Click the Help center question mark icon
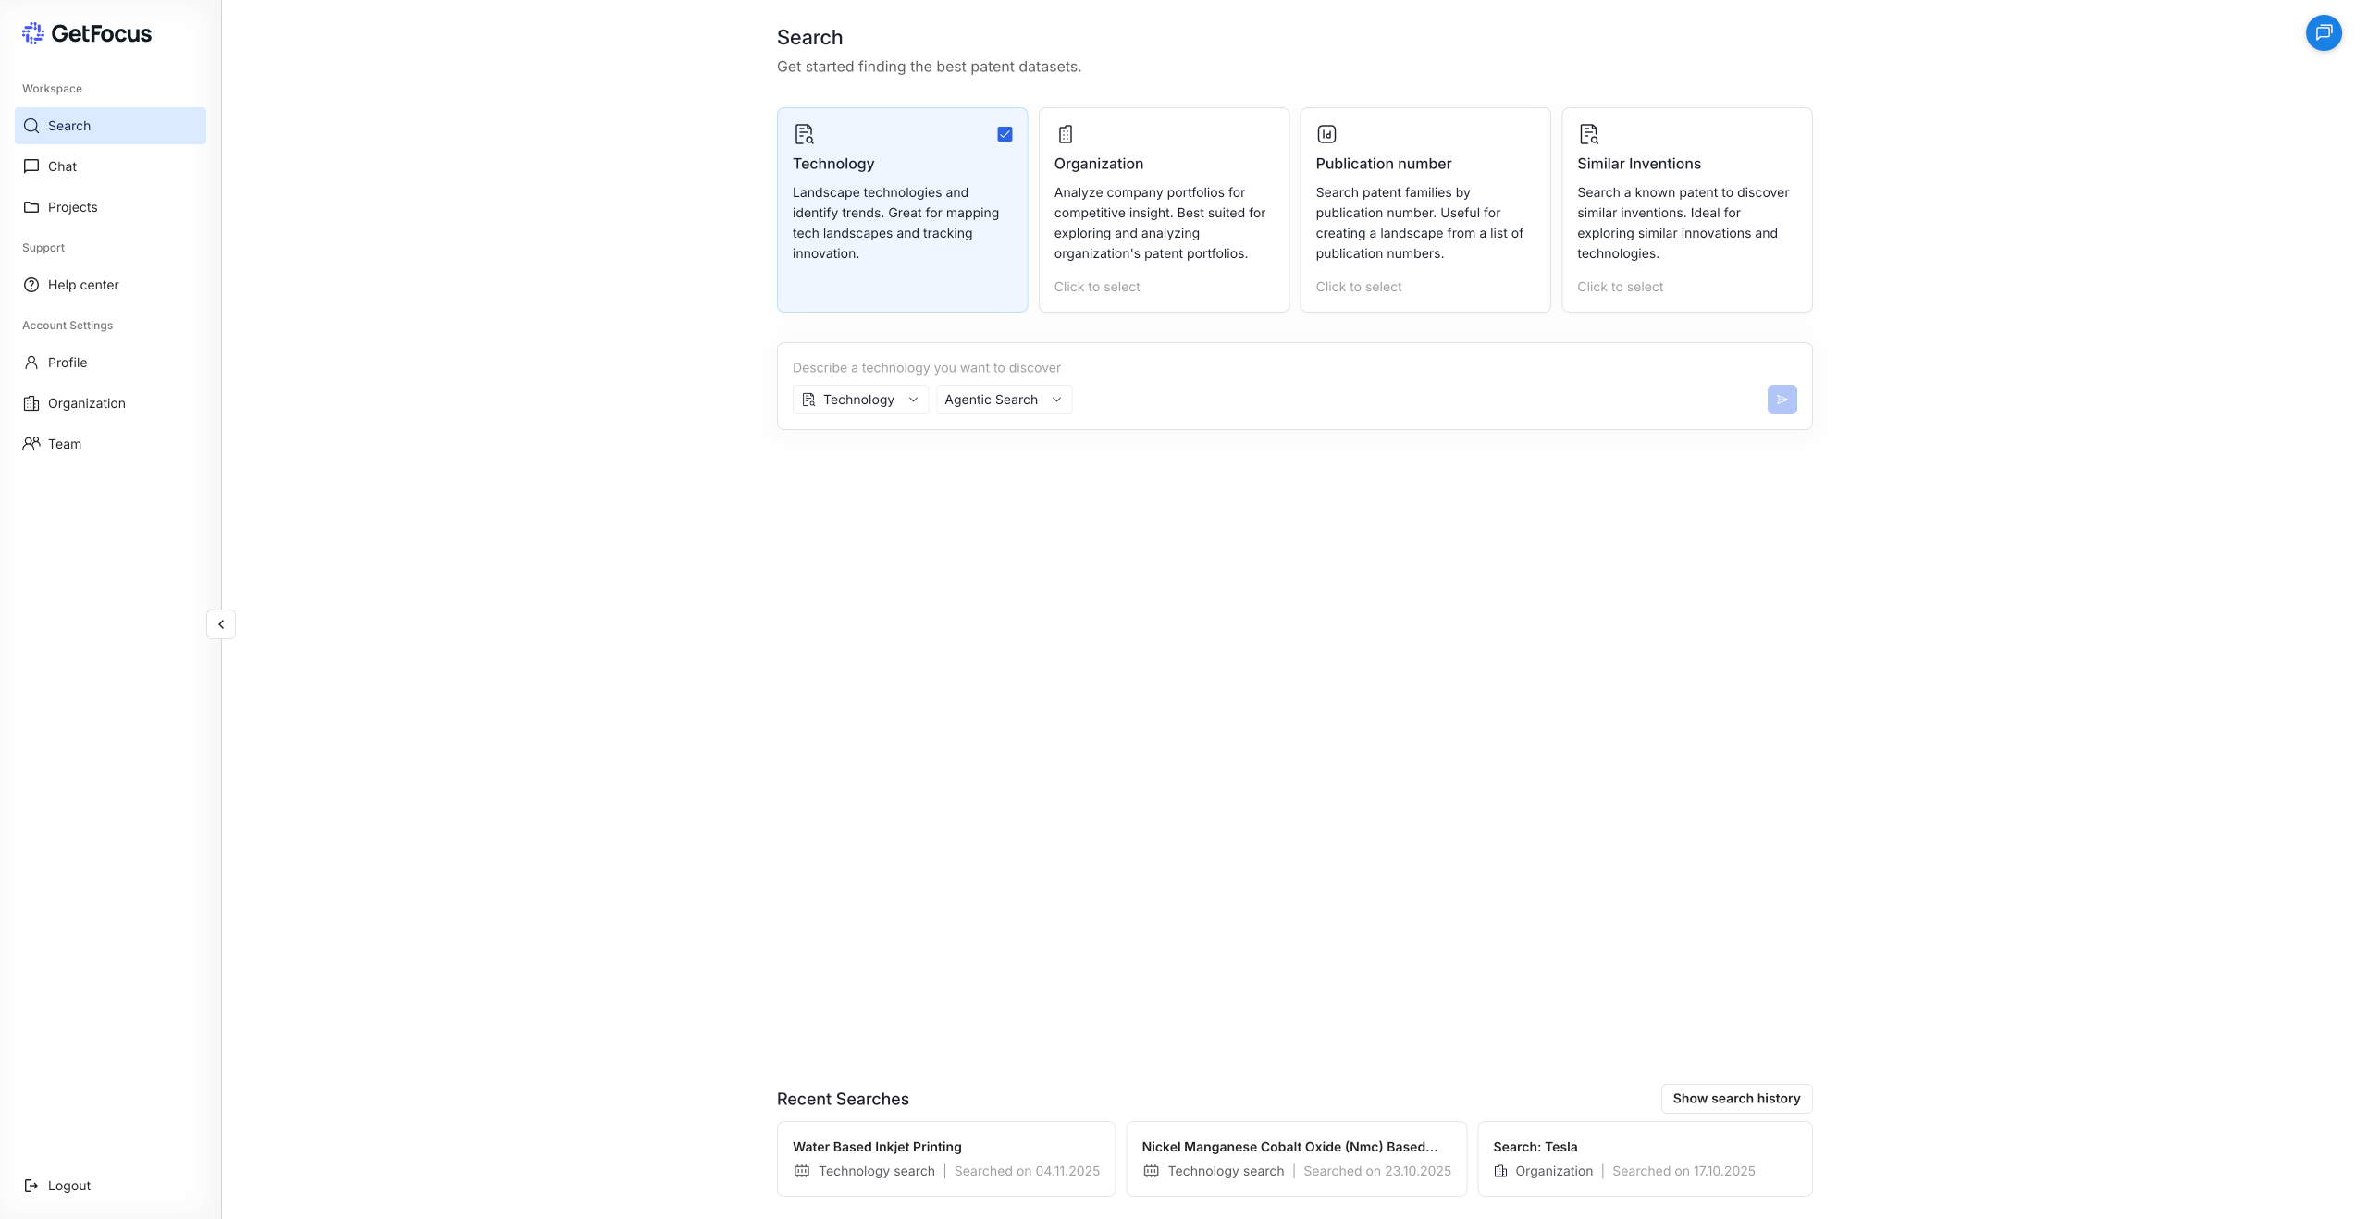2368x1219 pixels. click(31, 285)
